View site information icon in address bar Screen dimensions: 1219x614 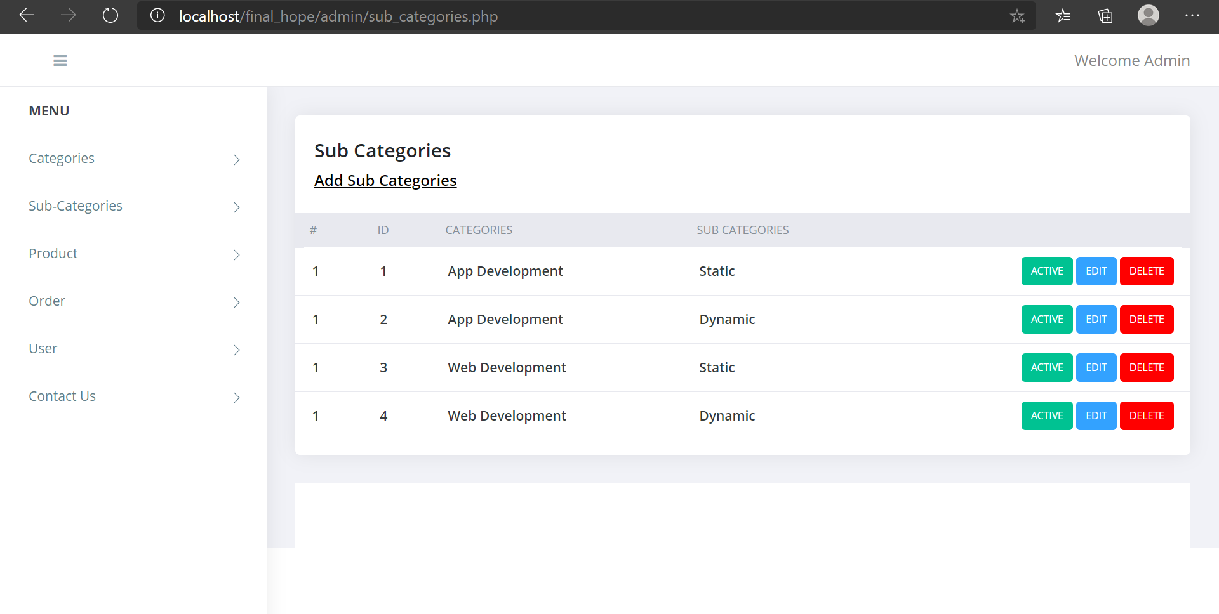click(x=157, y=16)
